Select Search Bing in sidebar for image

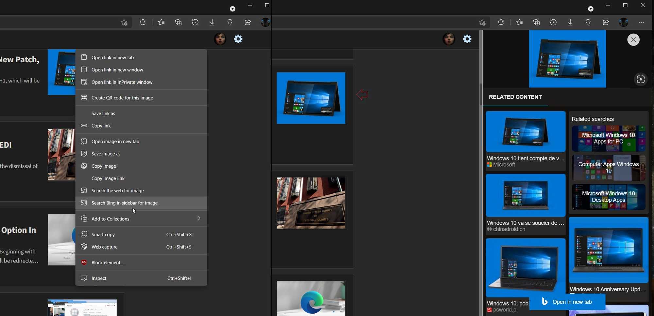pyautogui.click(x=141, y=203)
